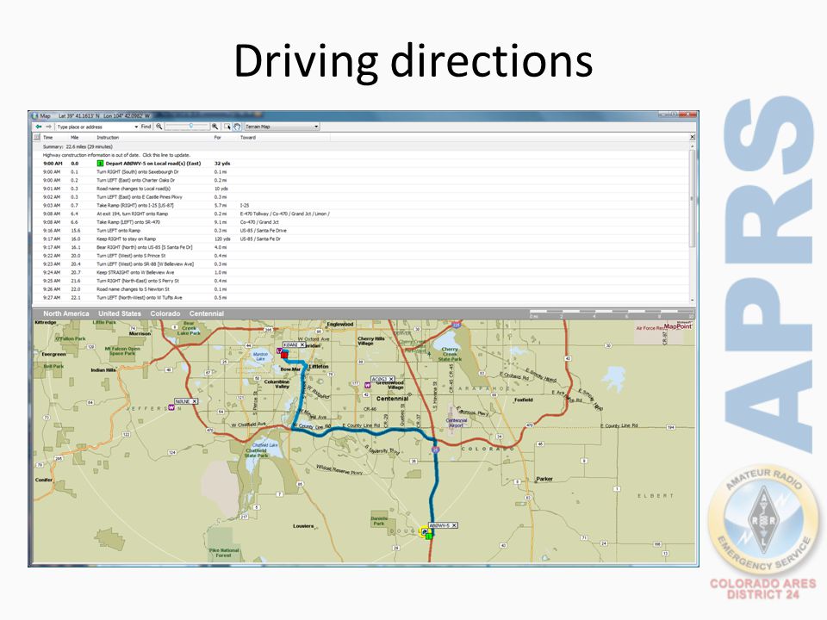This screenshot has width=827, height=620.
Task: Click the green start marker on map
Action: point(429,536)
